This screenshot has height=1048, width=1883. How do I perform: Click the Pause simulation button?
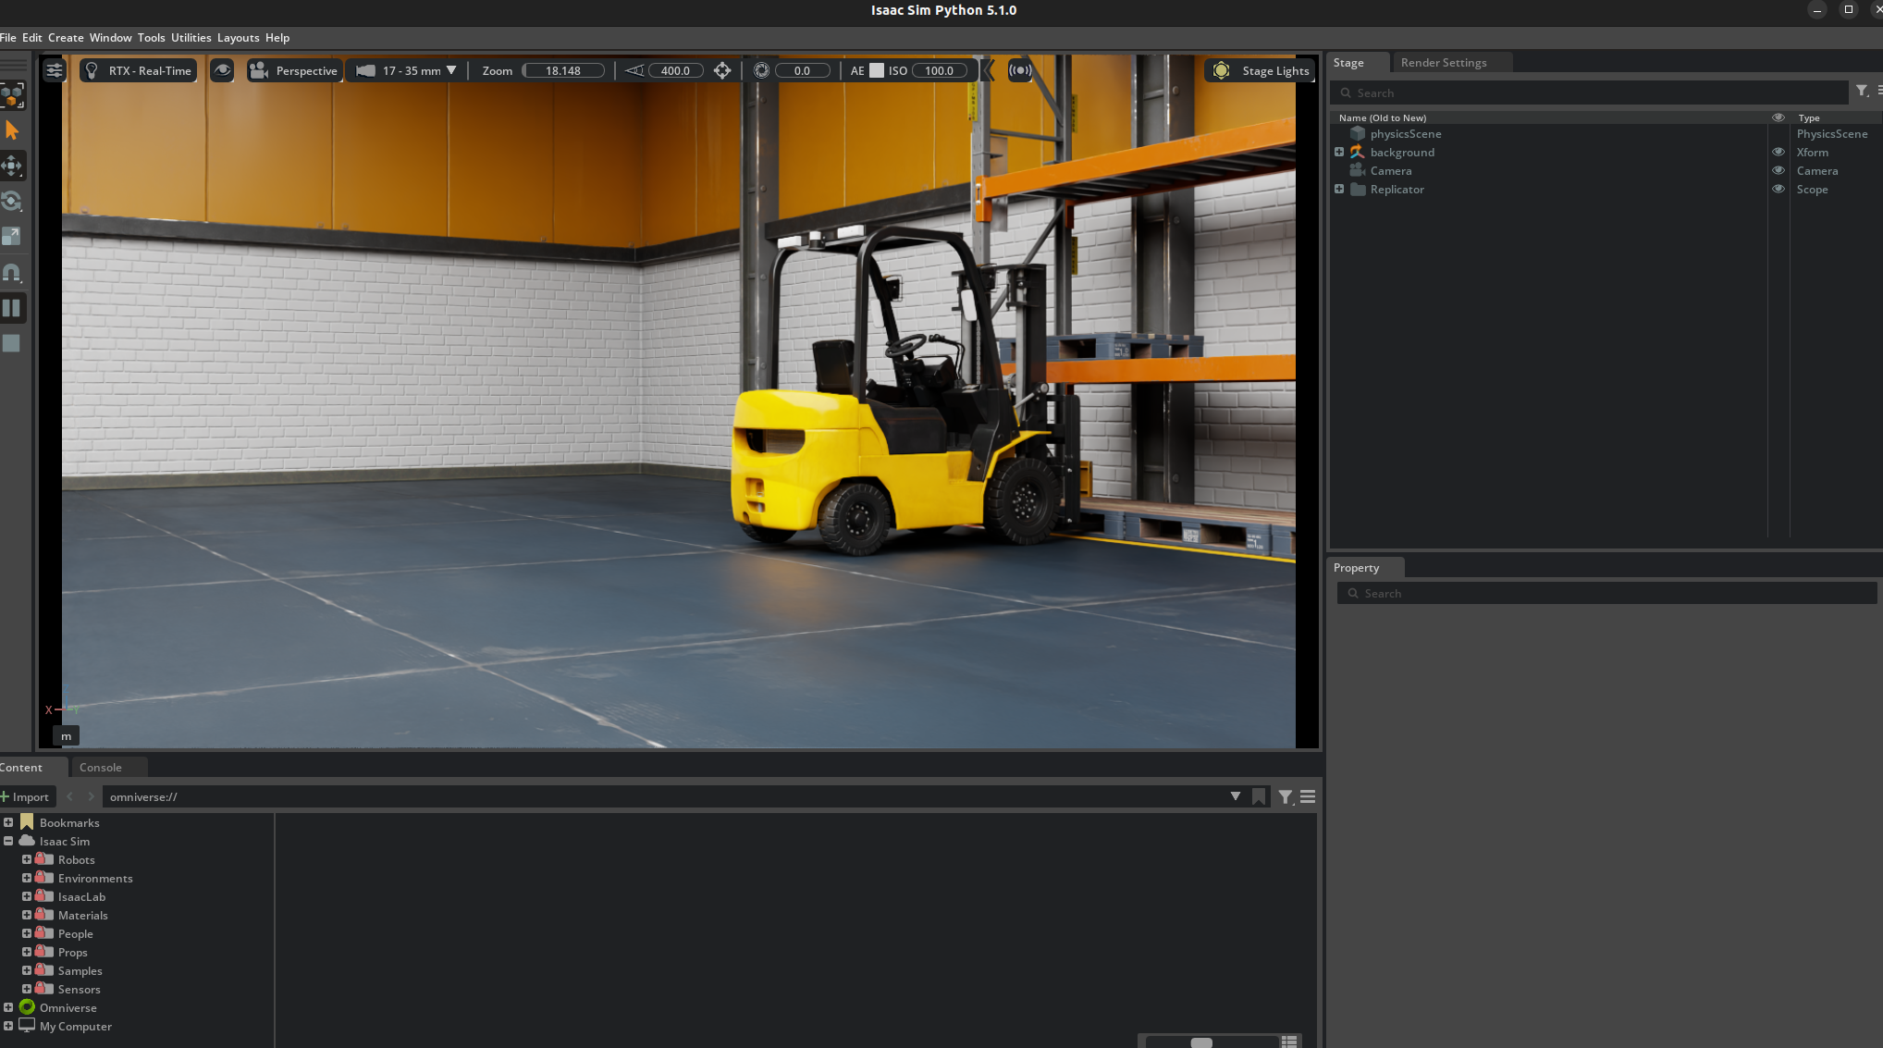12,308
